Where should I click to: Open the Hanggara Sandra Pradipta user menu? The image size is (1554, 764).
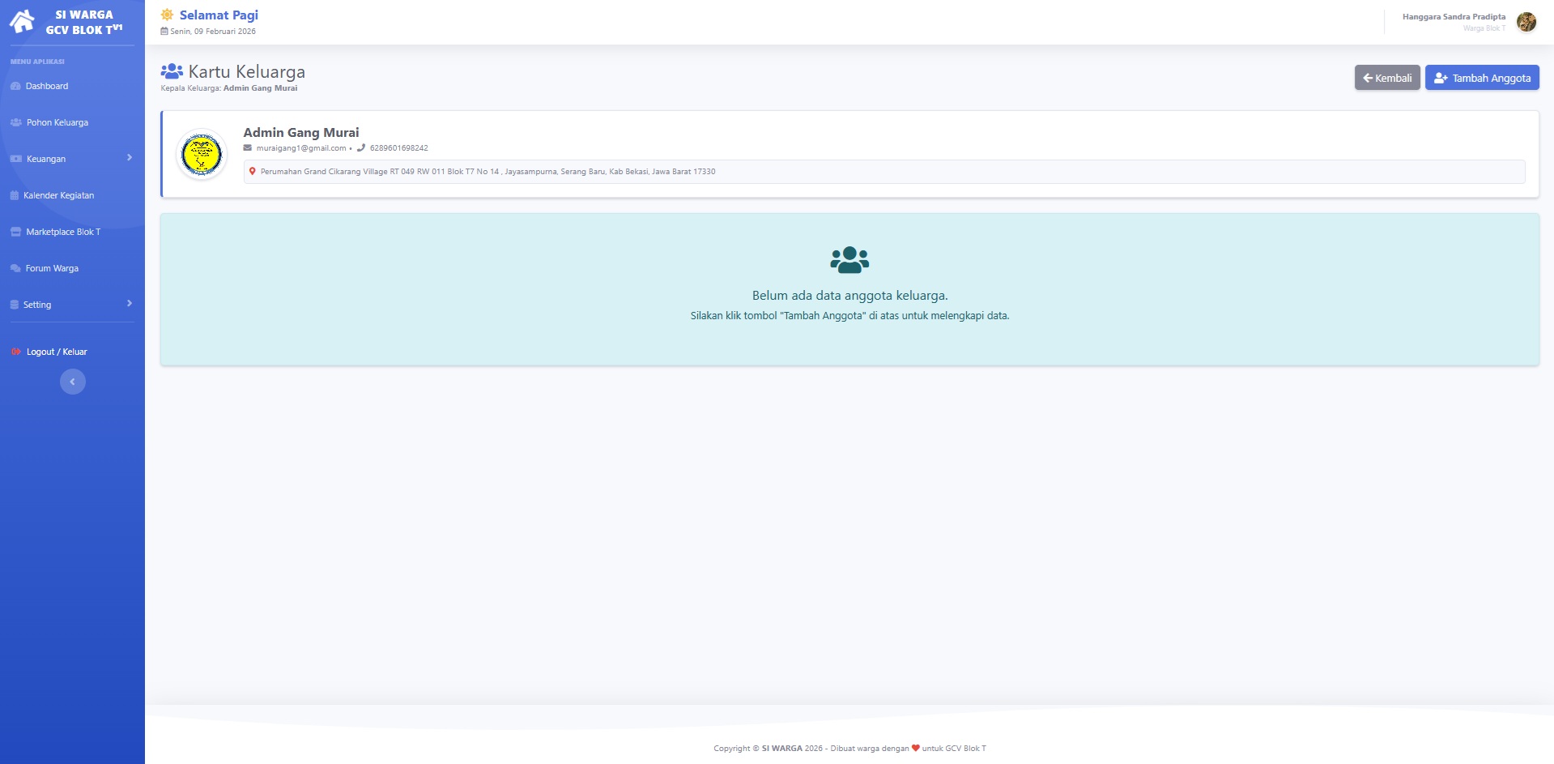point(1454,17)
